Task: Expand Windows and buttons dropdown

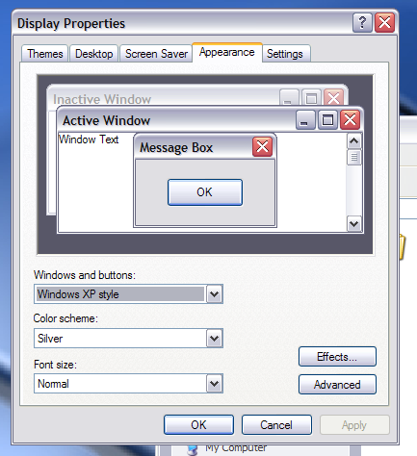Action: coord(215,294)
